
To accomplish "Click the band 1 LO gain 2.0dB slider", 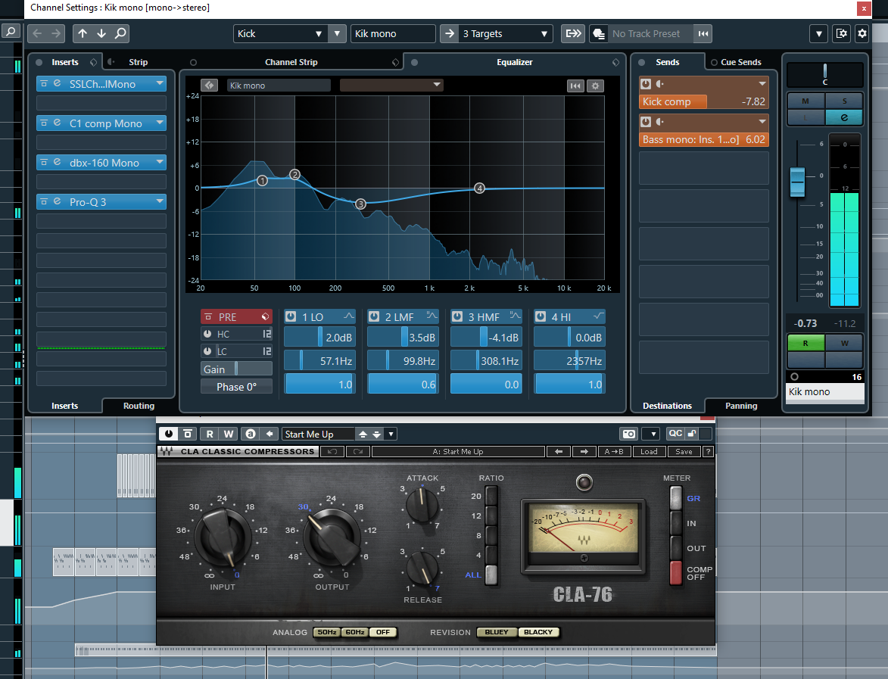I will point(319,338).
